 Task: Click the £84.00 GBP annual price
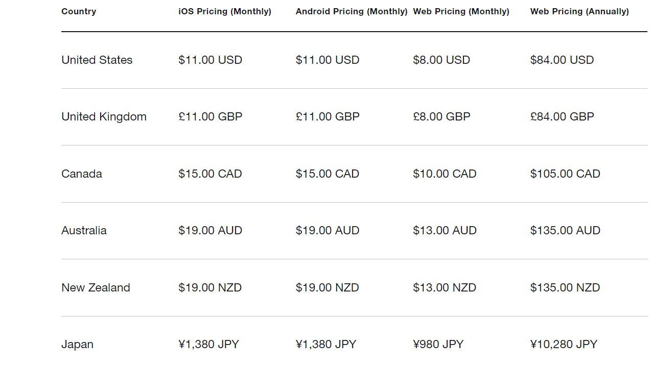click(562, 117)
